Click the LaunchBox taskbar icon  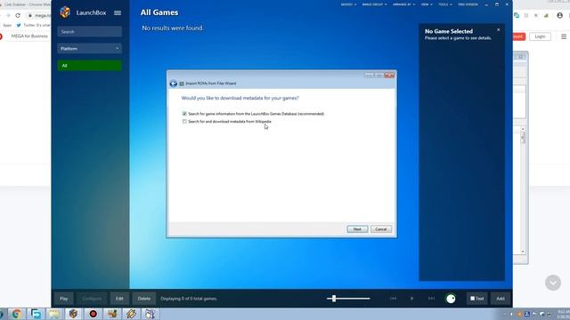pyautogui.click(x=73, y=314)
